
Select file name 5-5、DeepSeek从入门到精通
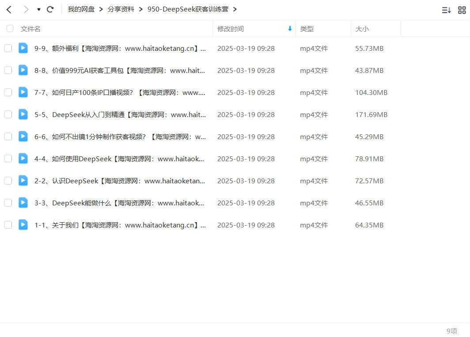pyautogui.click(x=120, y=114)
